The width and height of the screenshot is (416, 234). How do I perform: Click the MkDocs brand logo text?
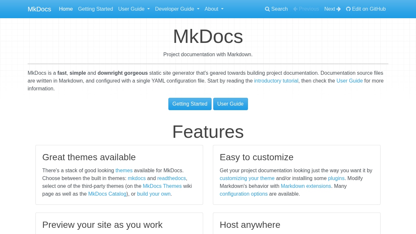pos(39,9)
